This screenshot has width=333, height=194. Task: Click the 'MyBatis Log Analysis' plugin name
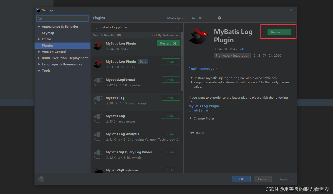(122, 134)
